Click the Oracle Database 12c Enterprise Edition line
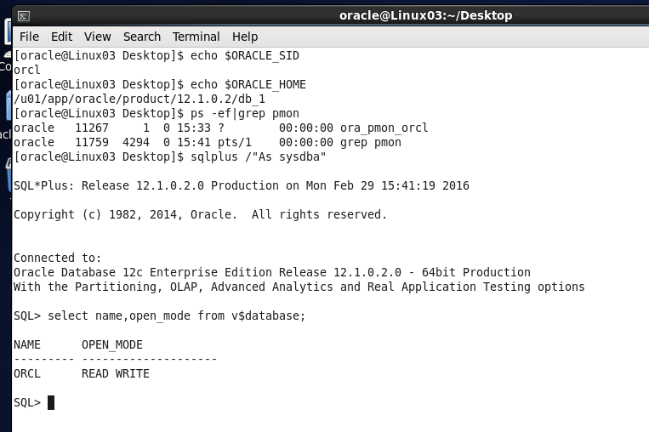This screenshot has height=432, width=649. click(272, 272)
